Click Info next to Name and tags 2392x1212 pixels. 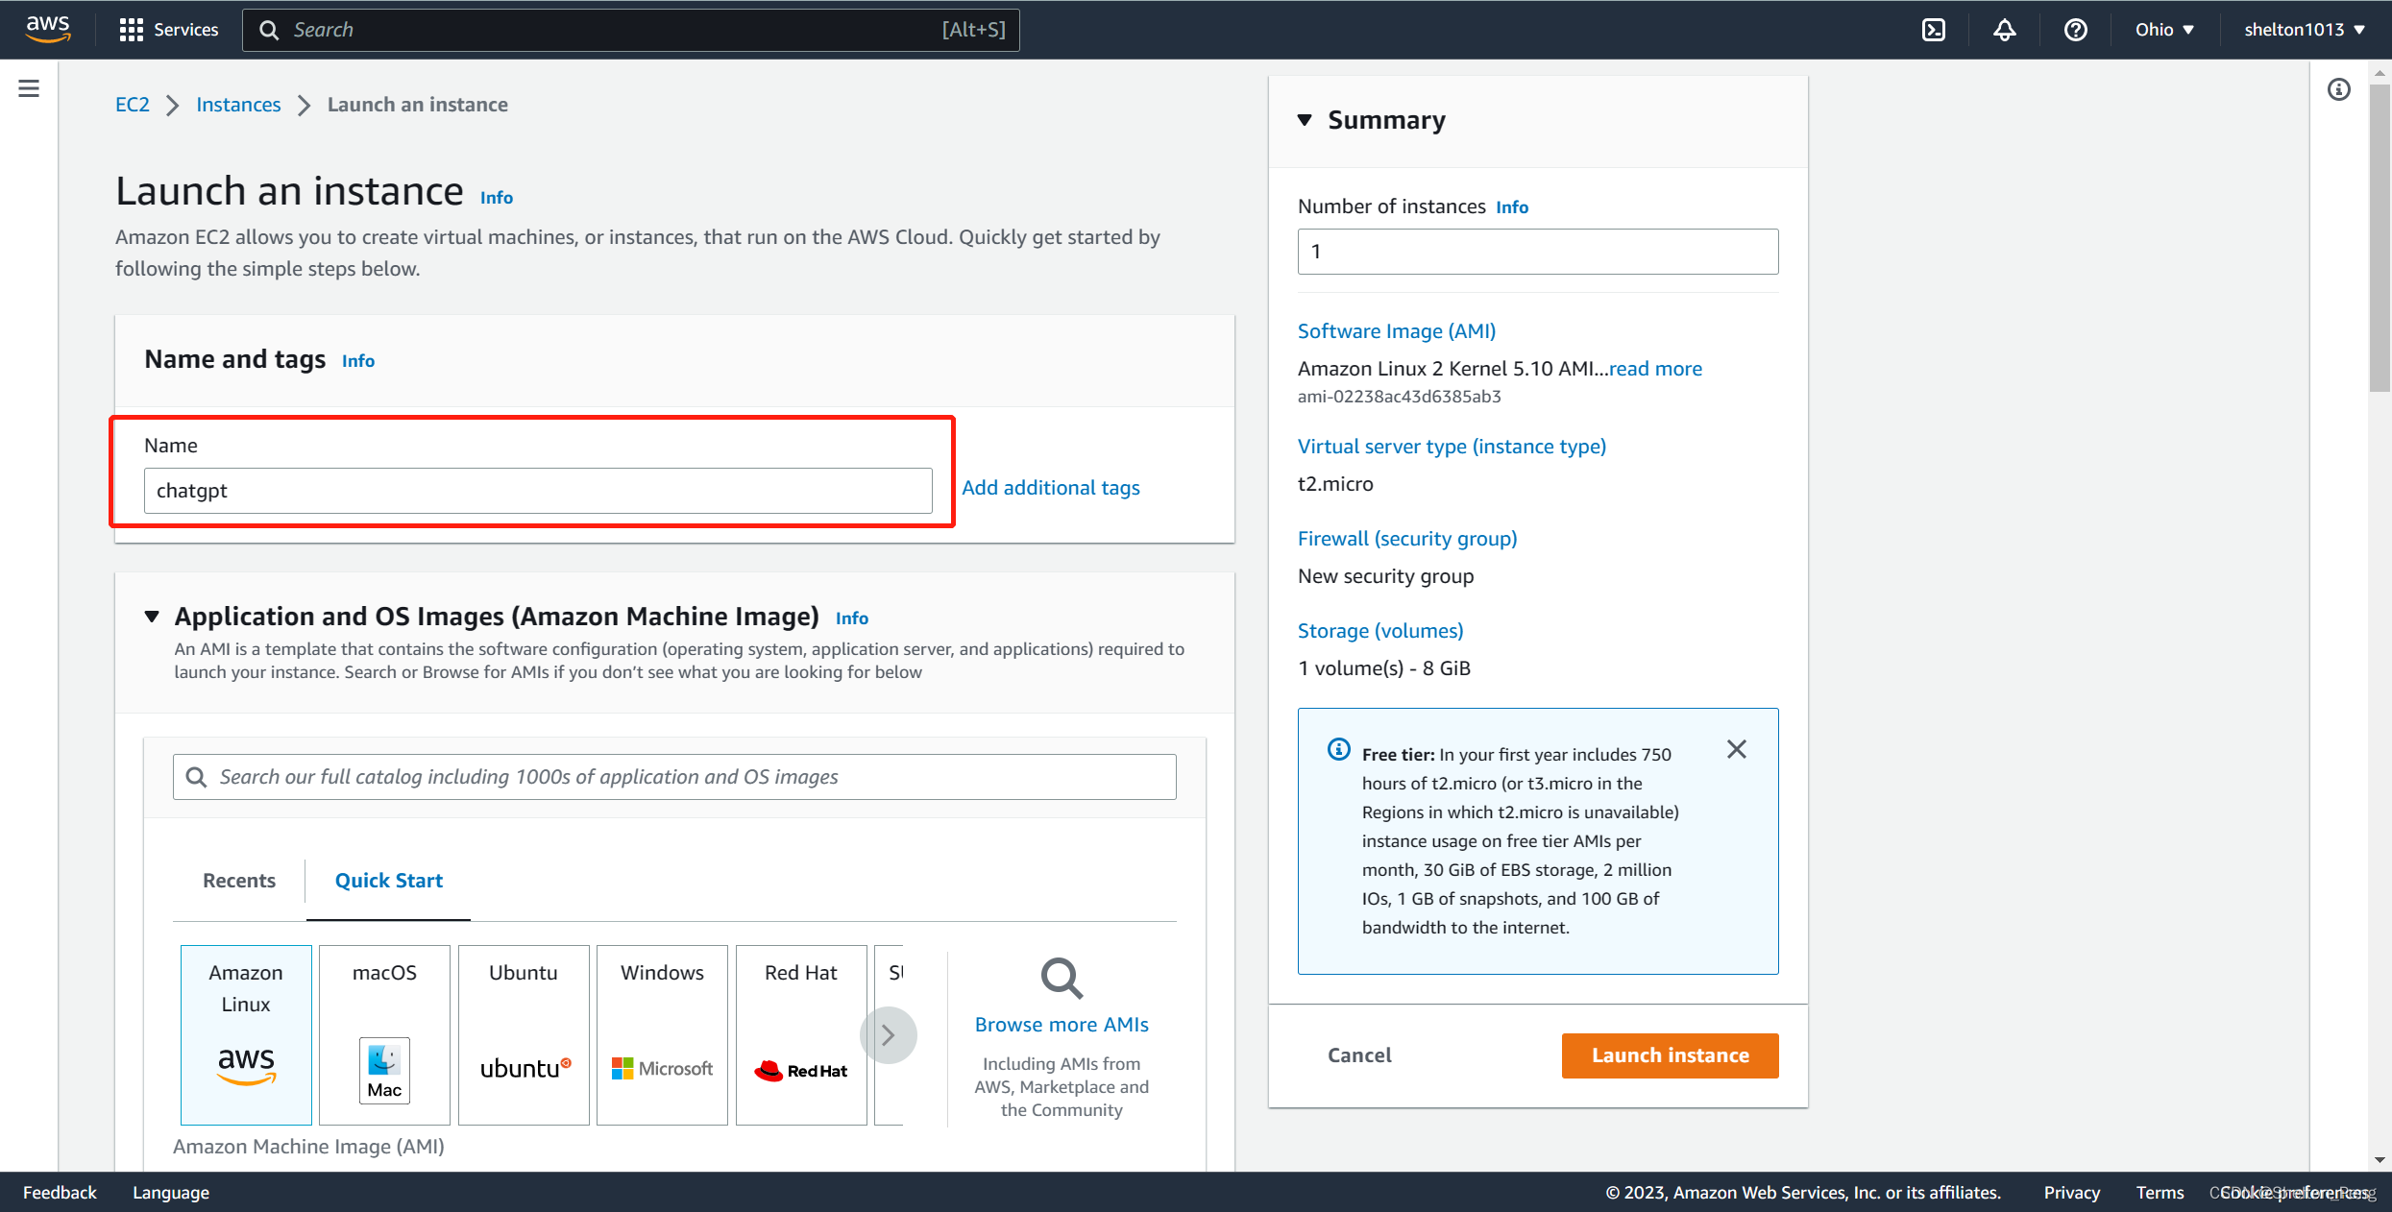pos(358,360)
